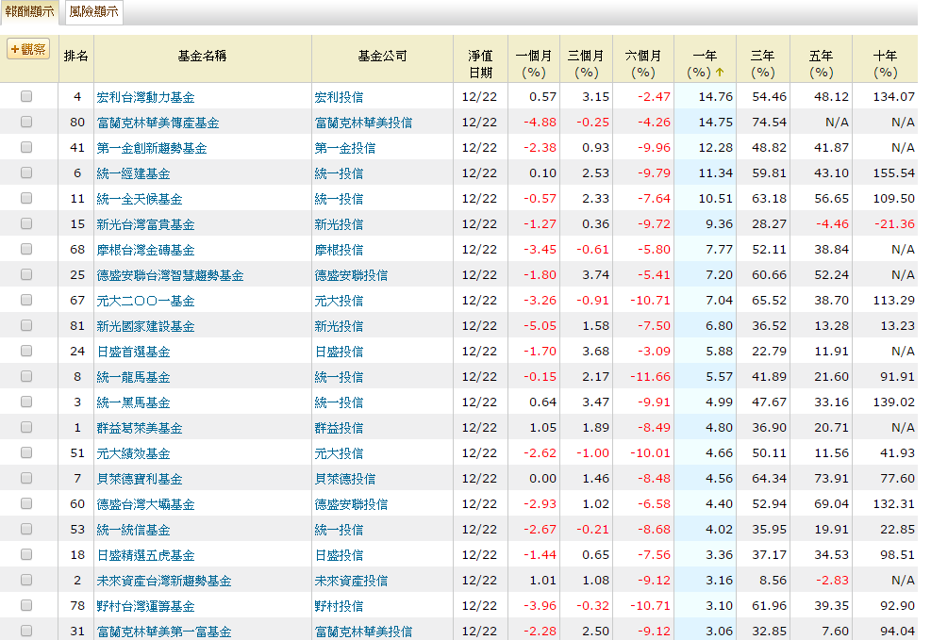Switch to the 風險顯示 tab
This screenshot has width=931, height=640.
(93, 11)
